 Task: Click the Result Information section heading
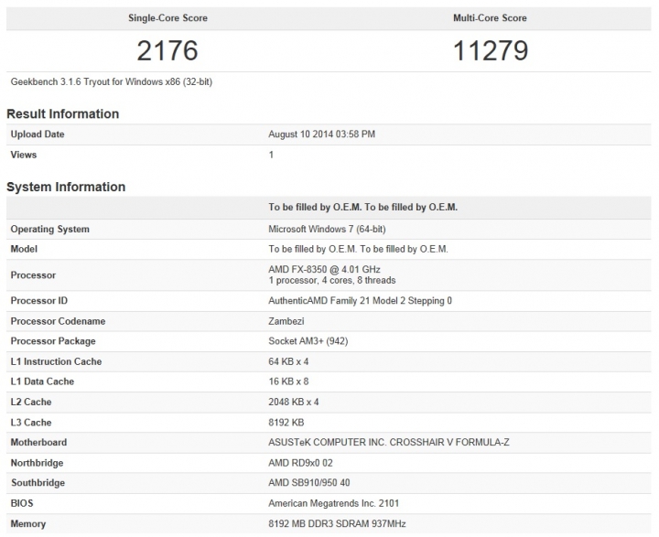[x=62, y=113]
